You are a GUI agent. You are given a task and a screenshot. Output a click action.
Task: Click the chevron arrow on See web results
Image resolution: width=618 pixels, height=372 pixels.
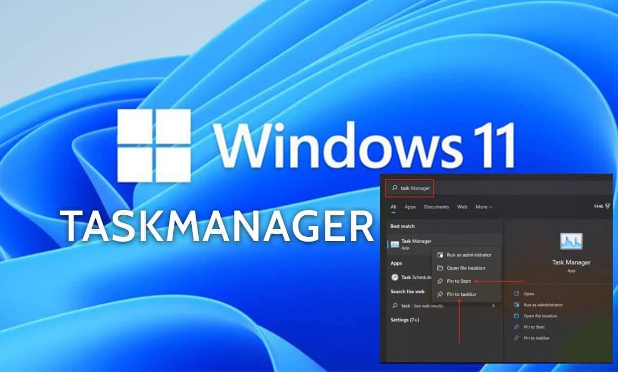493,306
